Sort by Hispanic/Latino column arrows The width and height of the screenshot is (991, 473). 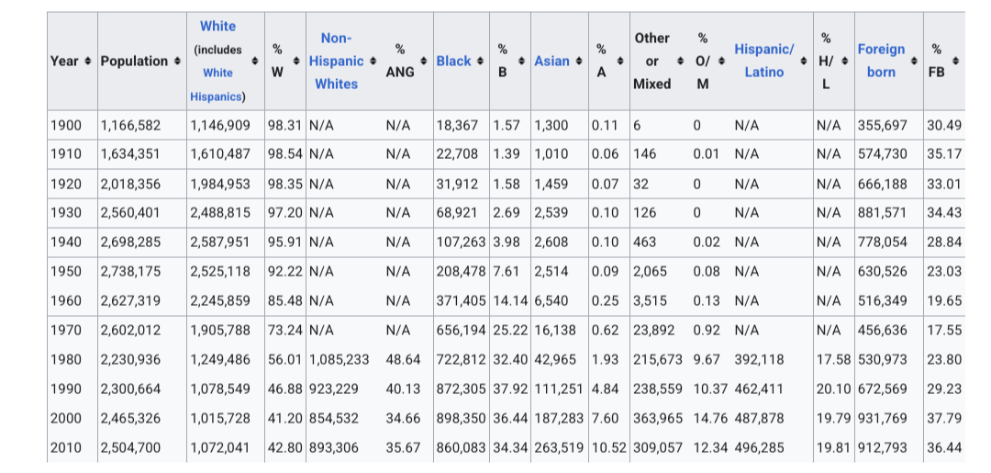pyautogui.click(x=804, y=61)
